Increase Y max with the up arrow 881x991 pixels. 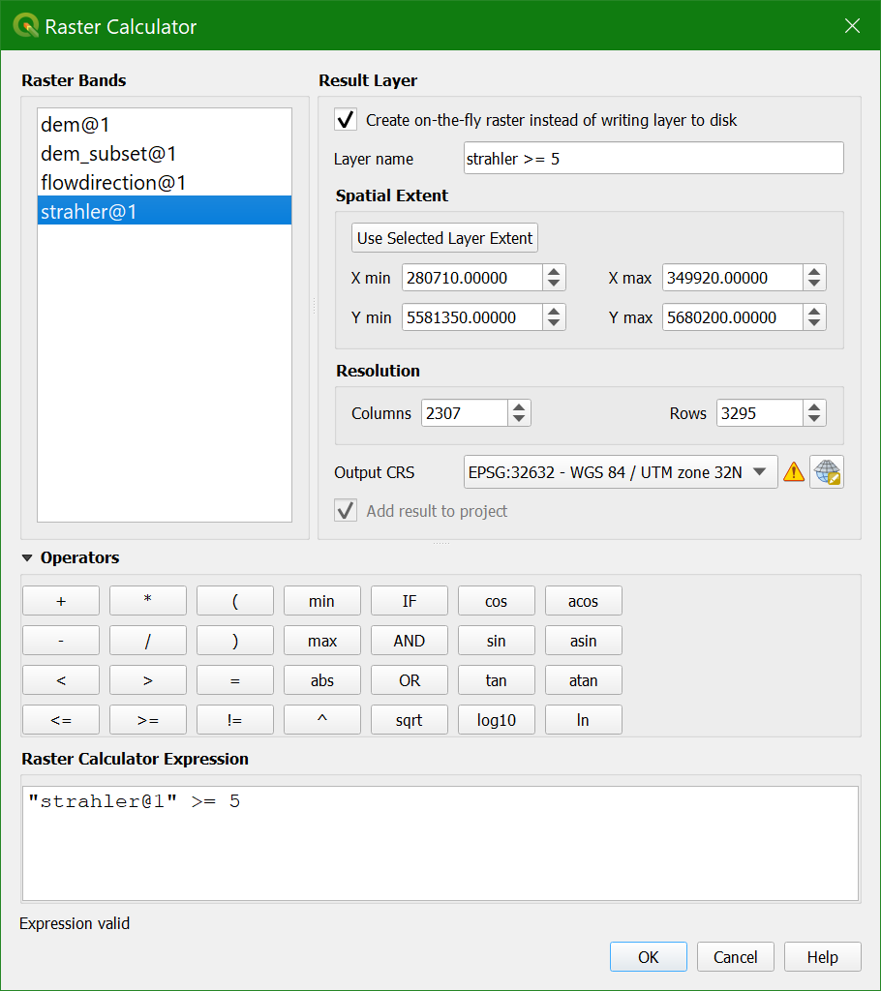click(x=814, y=312)
